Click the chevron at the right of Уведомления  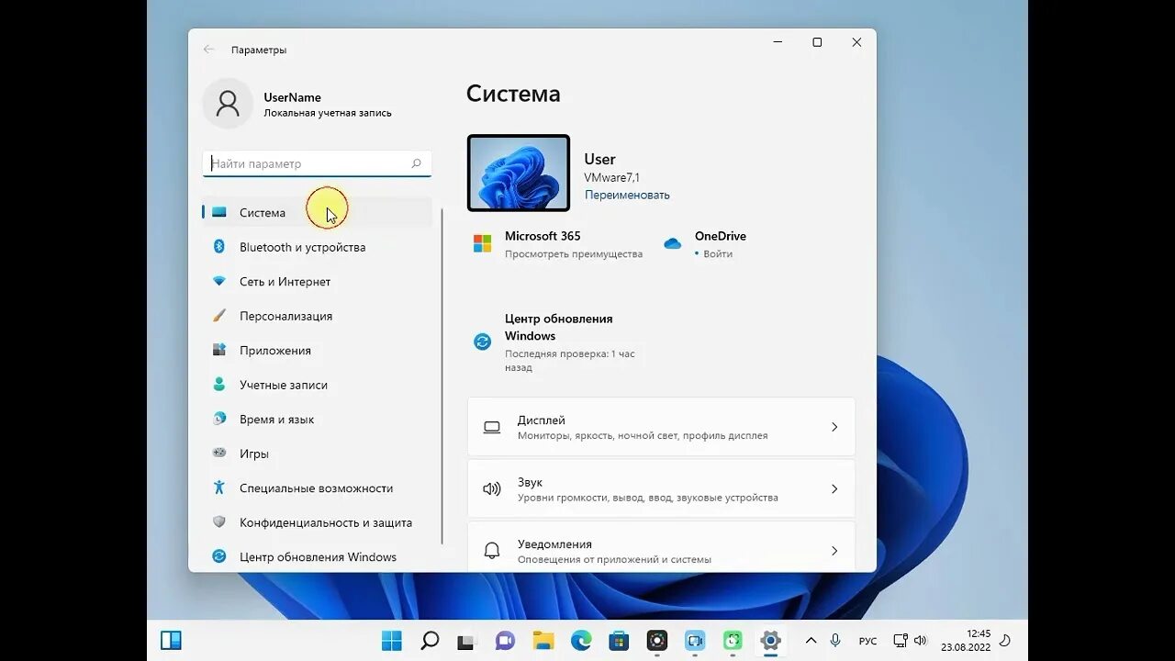(834, 551)
